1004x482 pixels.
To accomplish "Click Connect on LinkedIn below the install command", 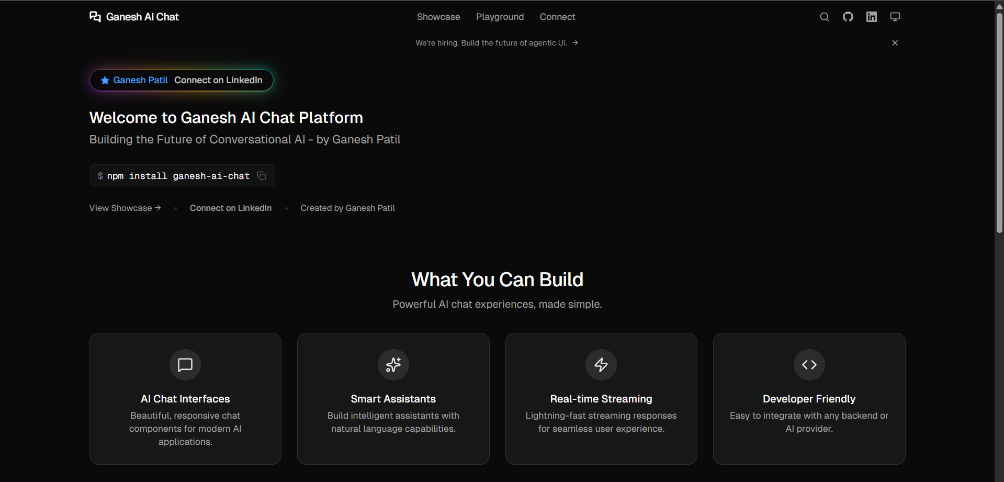I will pos(230,208).
